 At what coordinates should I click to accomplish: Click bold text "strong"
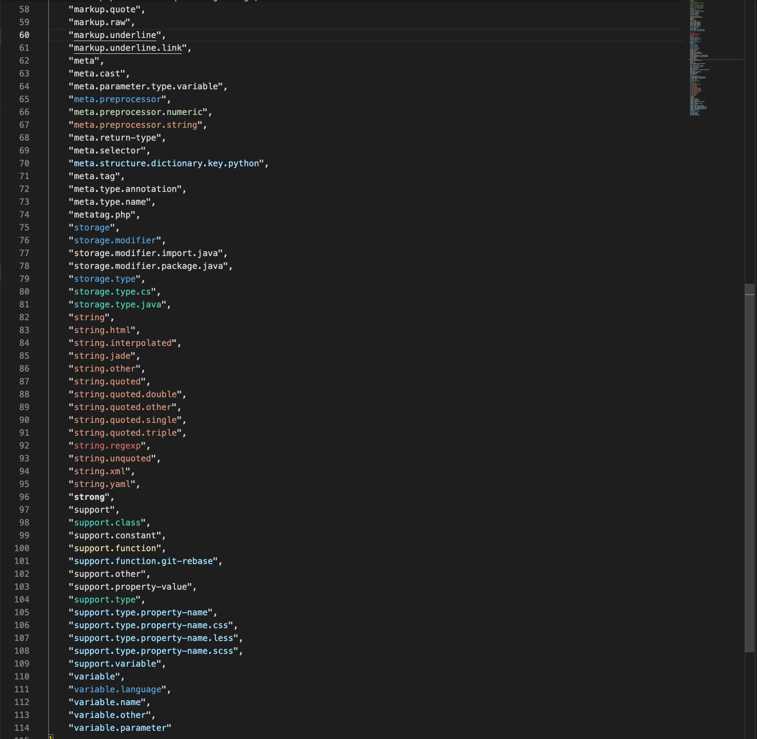click(90, 497)
